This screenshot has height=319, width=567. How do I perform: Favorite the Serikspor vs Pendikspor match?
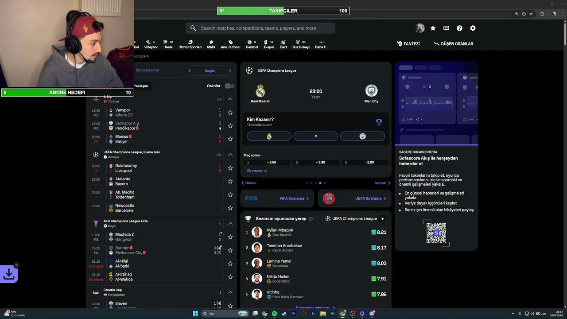tap(230, 126)
